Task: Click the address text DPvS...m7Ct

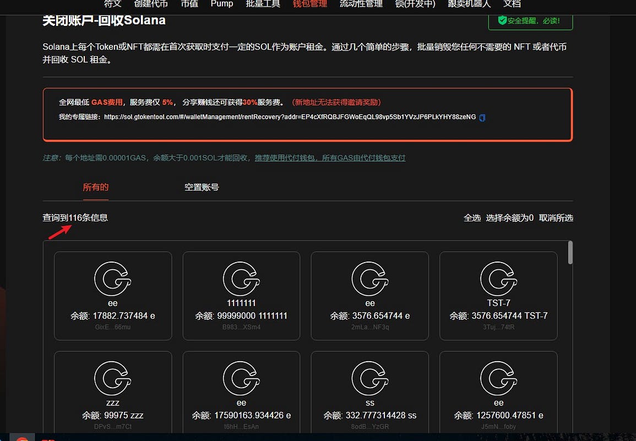Action: tap(113, 426)
